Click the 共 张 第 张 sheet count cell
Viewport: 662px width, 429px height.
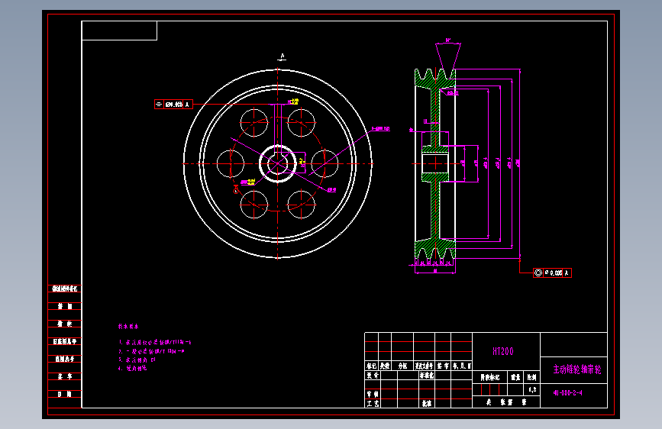coord(506,402)
